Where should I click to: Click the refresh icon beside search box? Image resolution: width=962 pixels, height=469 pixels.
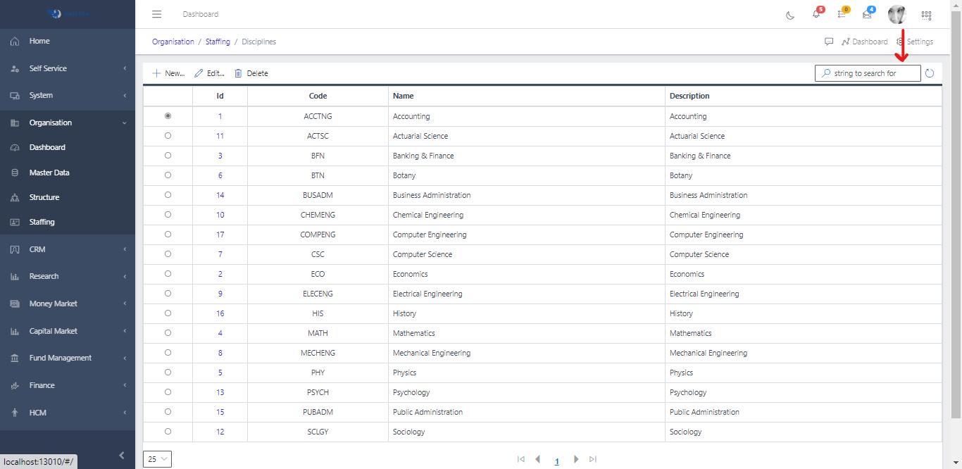coord(930,73)
